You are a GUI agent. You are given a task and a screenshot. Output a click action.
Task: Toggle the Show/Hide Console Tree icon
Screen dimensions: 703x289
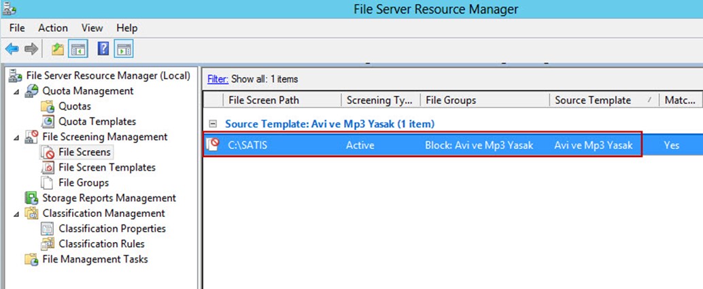pos(78,49)
